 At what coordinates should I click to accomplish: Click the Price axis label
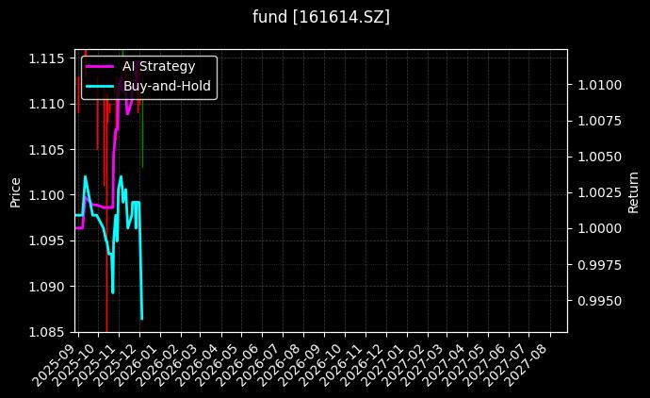pos(15,192)
